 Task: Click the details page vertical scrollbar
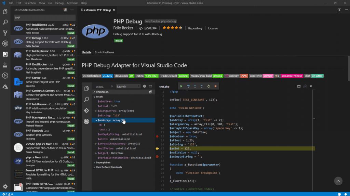pos(349,68)
